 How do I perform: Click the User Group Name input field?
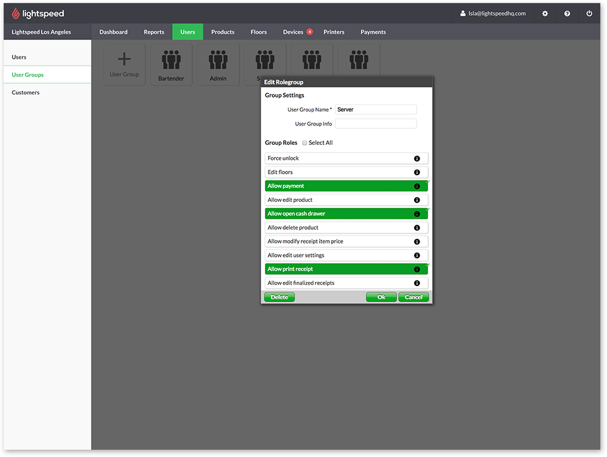pyautogui.click(x=375, y=110)
